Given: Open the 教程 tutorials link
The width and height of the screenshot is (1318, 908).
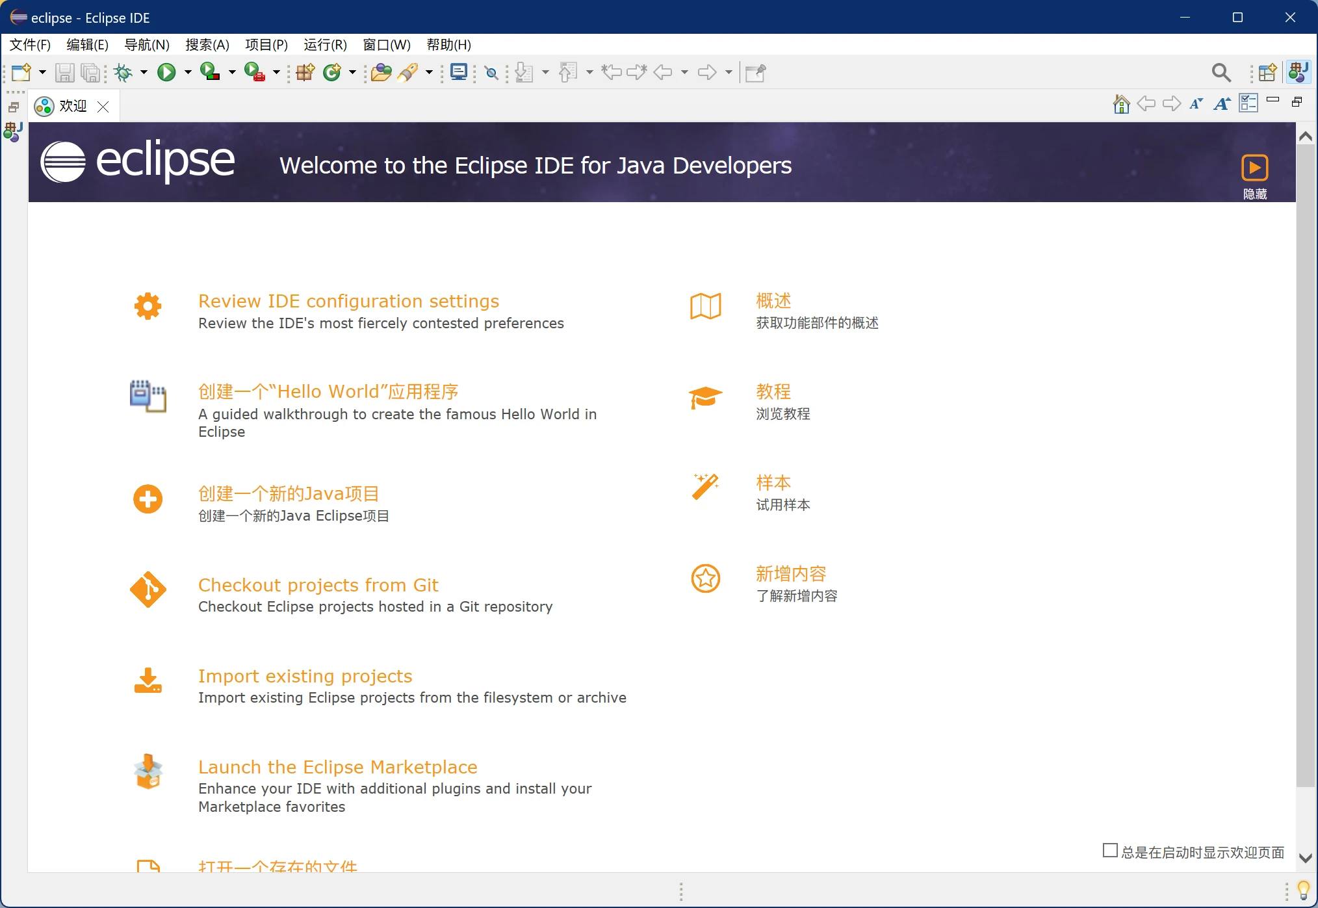Looking at the screenshot, I should (773, 391).
